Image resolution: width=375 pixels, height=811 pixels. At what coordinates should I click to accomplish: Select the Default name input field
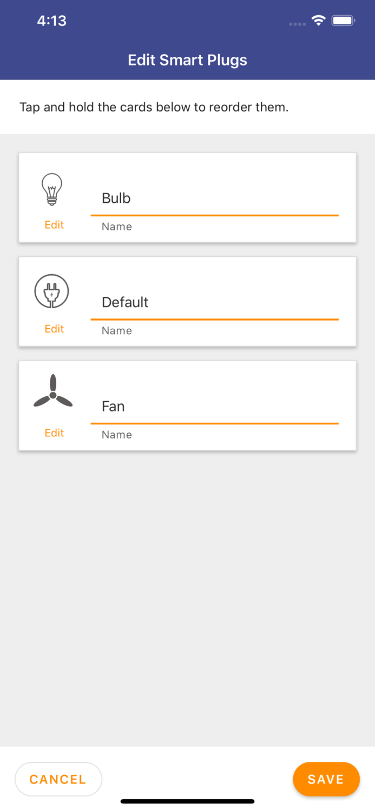click(x=215, y=303)
